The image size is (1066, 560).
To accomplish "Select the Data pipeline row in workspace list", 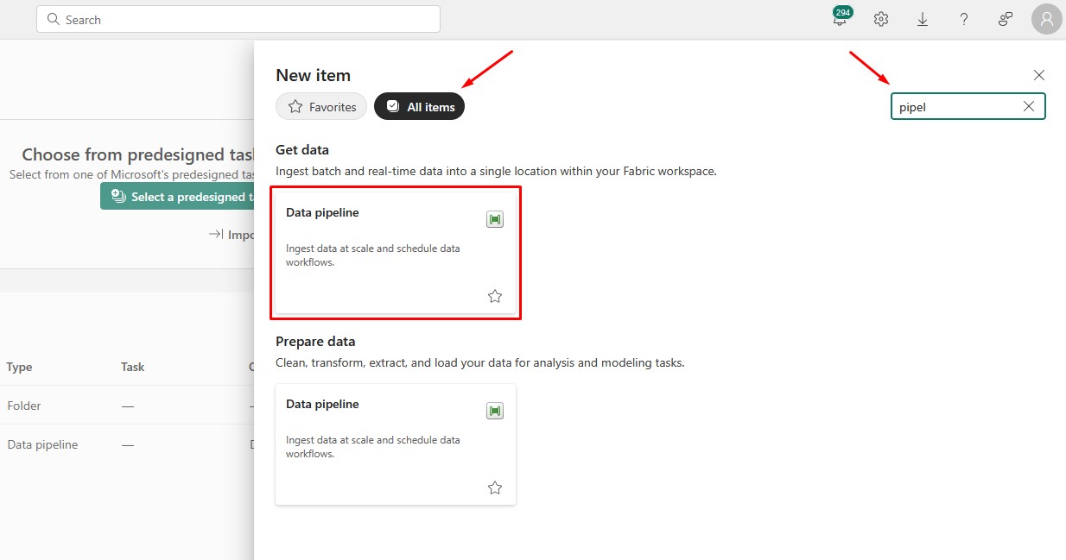I will tap(127, 444).
